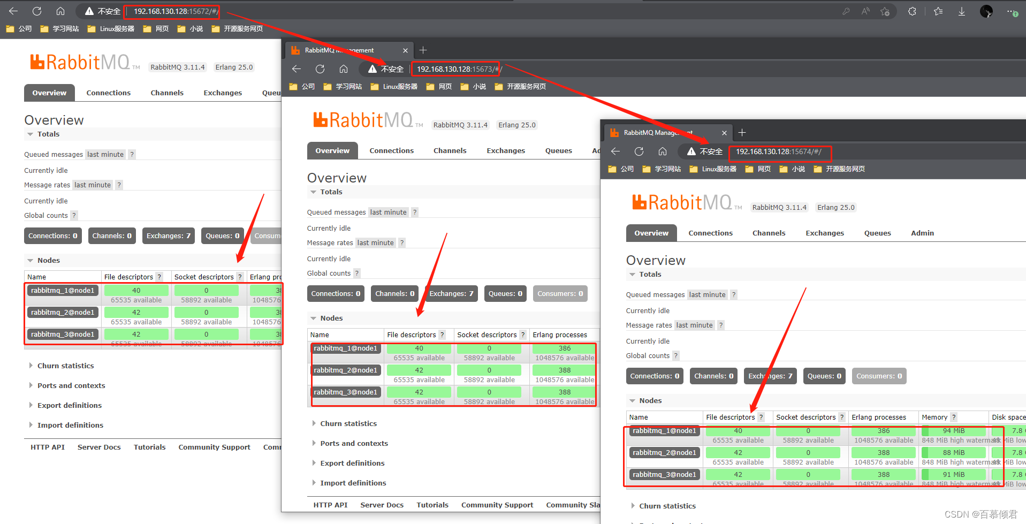Screen dimensions: 1026x524
Task: Click not-secure warning icon in 15673 window
Action: click(x=373, y=69)
